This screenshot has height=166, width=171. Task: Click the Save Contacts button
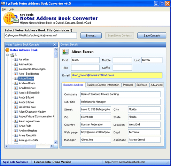[152, 35]
